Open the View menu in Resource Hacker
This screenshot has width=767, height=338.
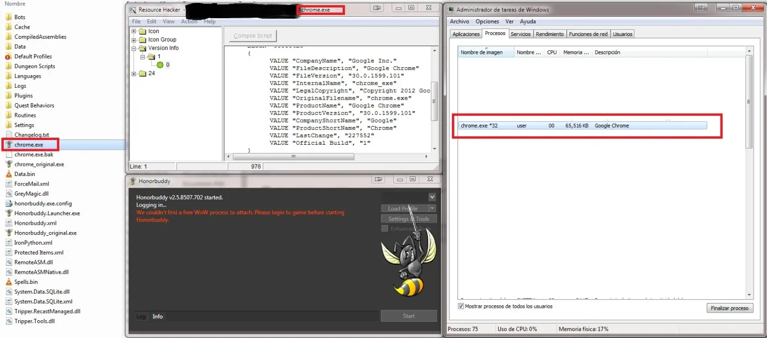(x=169, y=22)
